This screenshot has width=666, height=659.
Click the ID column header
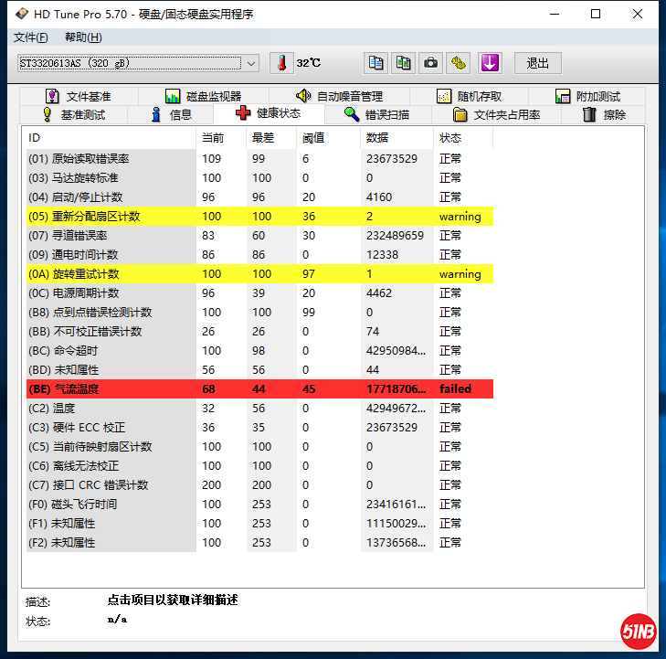coord(111,138)
